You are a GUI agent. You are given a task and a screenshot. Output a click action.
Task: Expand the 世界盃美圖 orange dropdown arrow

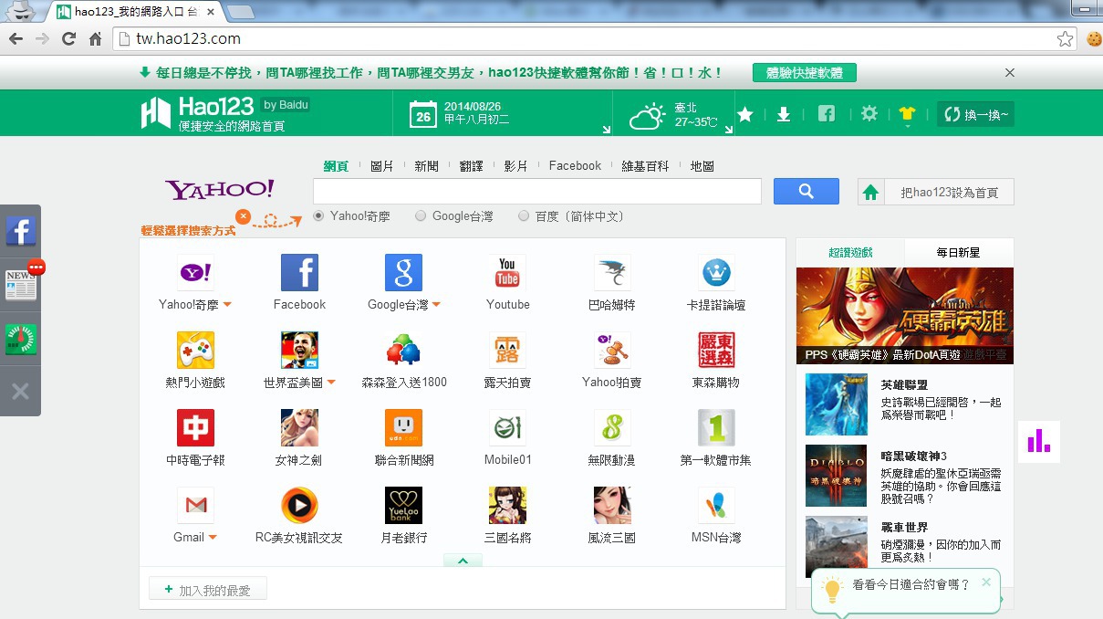[331, 383]
